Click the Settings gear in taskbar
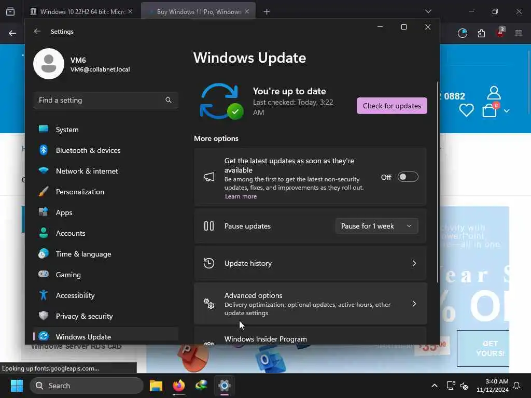The height and width of the screenshot is (398, 531). (224, 386)
